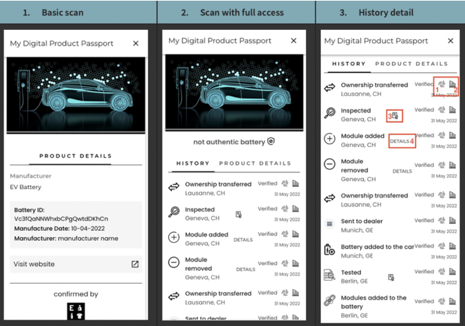Click the Verified label on Sent to dealer row
Screen dimensions: 465x326
click(424, 220)
